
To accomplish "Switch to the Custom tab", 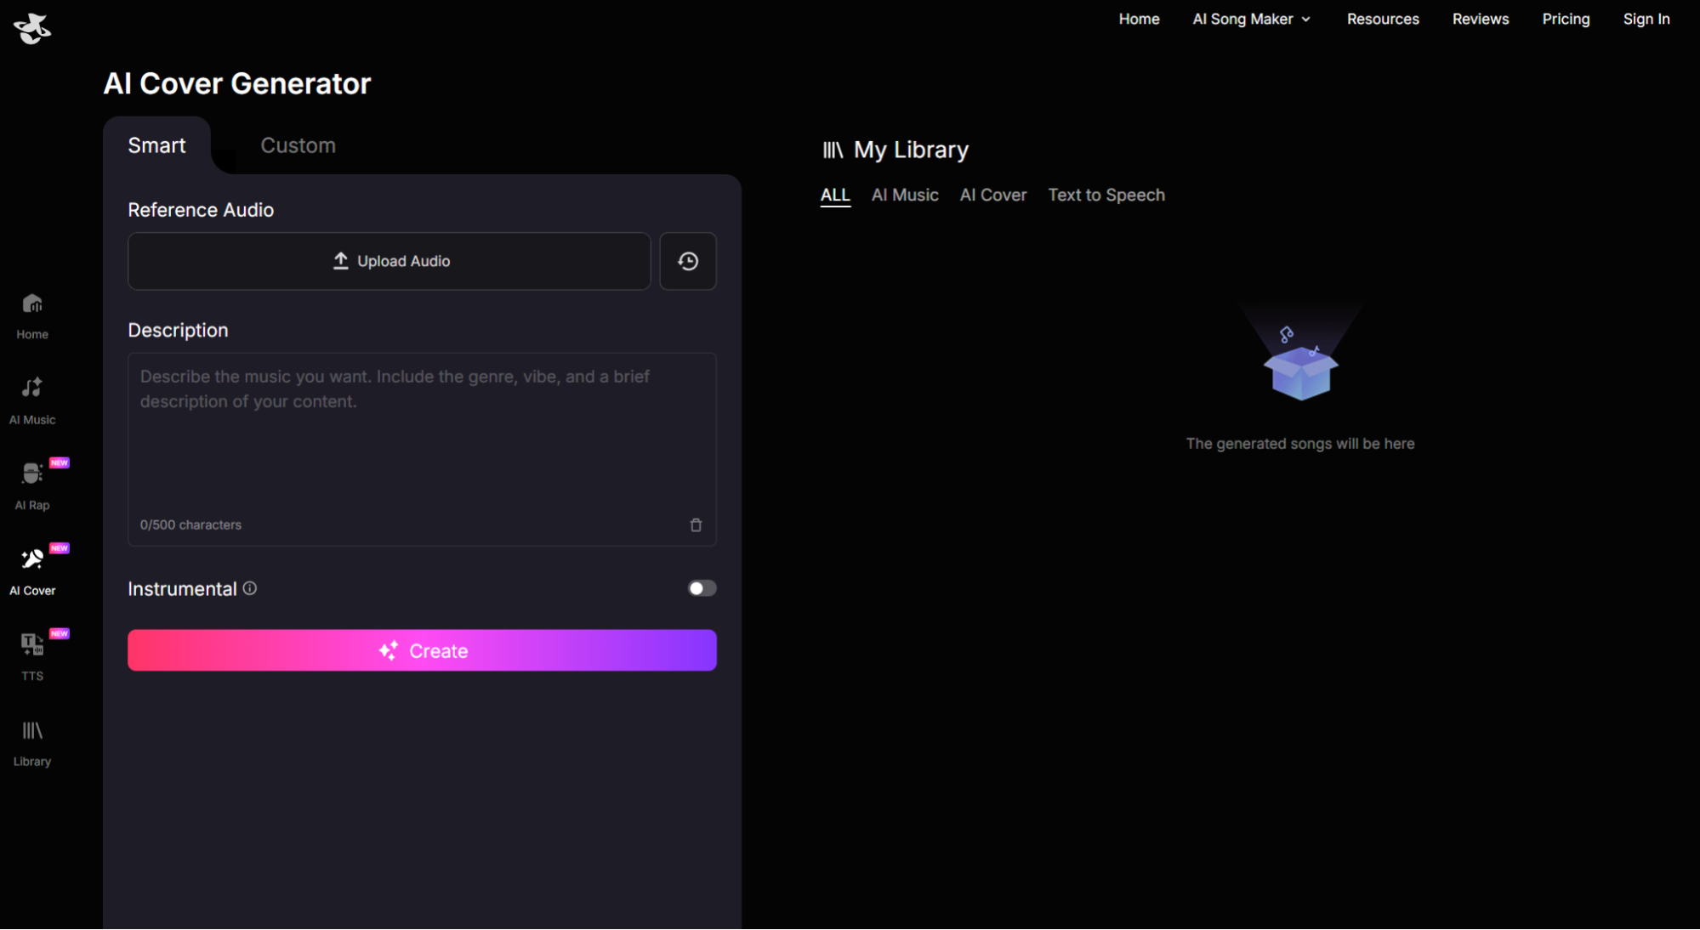I will point(298,145).
